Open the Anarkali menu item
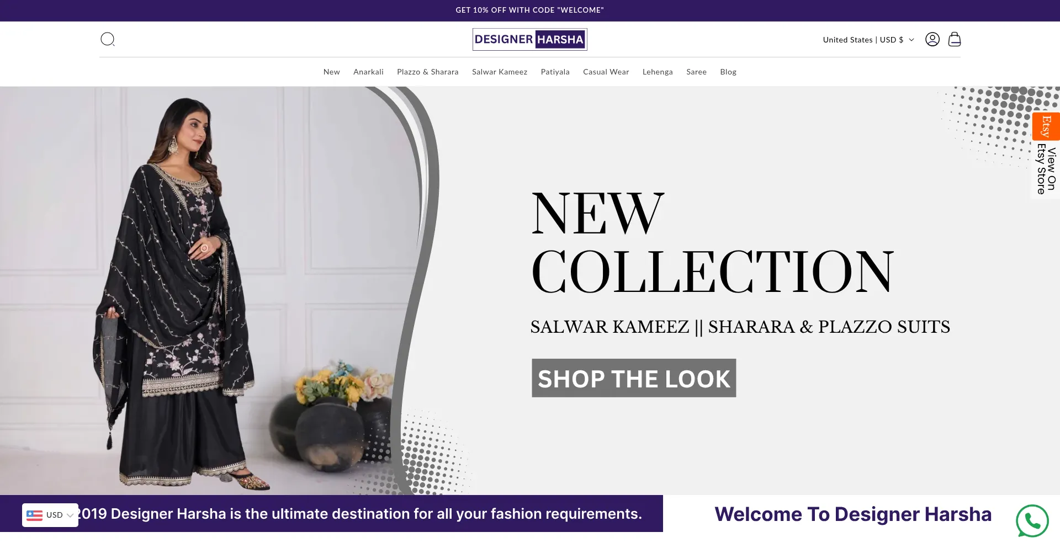The image size is (1060, 548). coord(368,72)
